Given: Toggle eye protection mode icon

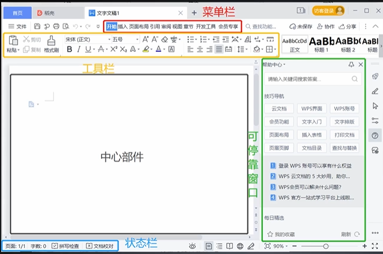Looking at the screenshot, I should tap(192, 246).
